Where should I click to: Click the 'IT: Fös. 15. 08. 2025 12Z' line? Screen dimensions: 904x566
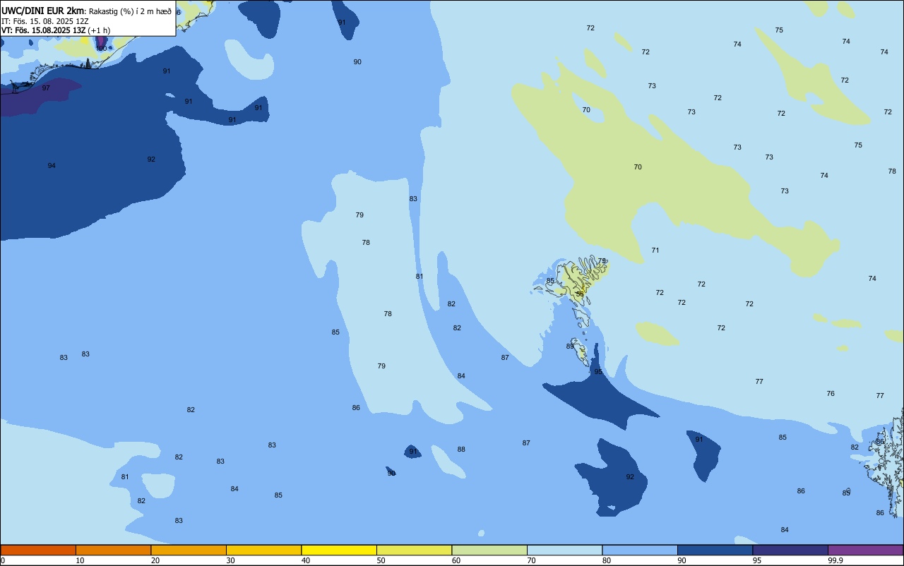(x=45, y=21)
